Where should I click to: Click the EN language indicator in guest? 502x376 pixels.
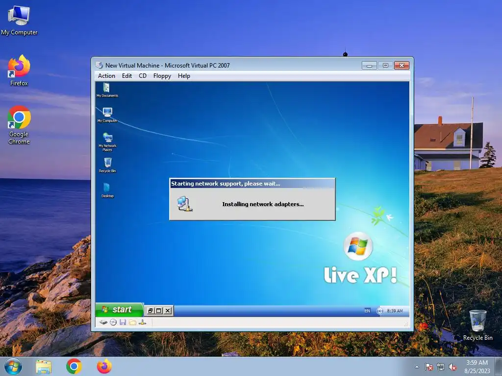(367, 311)
